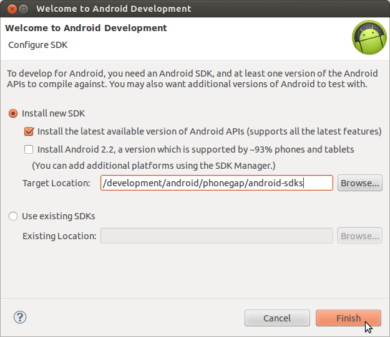The height and width of the screenshot is (337, 390).
Task: Cancel the SDK configuration dialog
Action: pos(277,318)
